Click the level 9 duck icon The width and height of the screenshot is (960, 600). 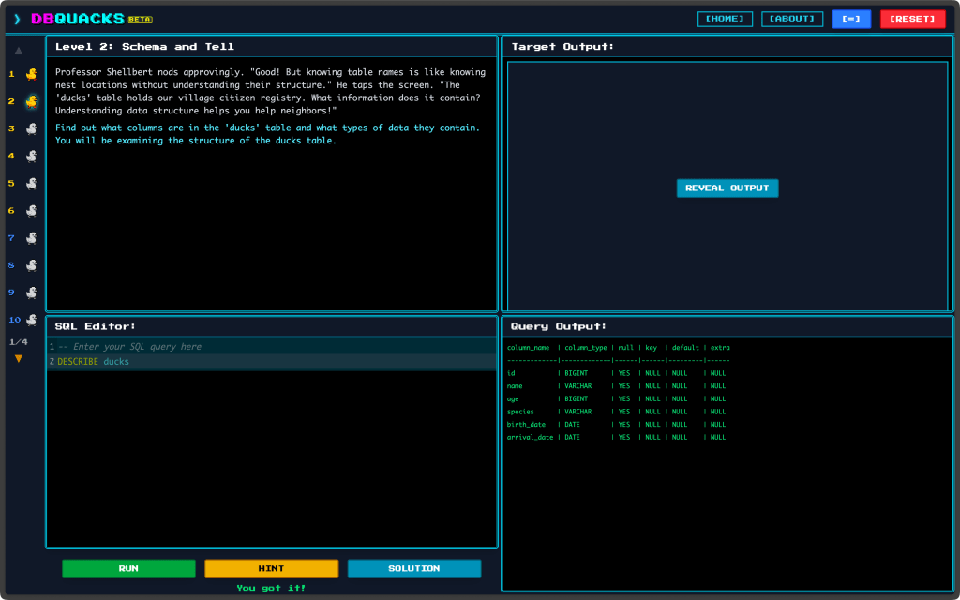31,292
